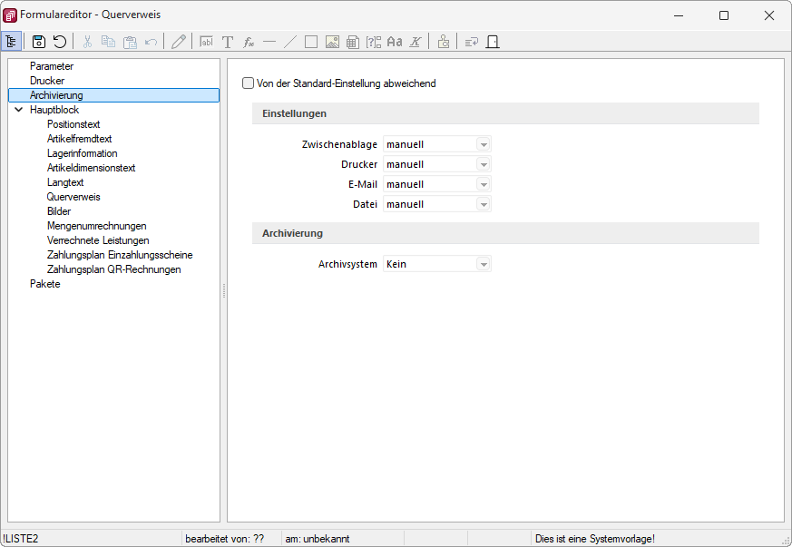Select the diagonal line drawing tool

[x=290, y=42]
